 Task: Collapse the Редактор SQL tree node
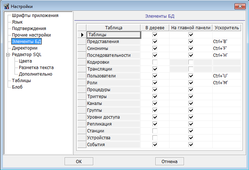[7, 55]
